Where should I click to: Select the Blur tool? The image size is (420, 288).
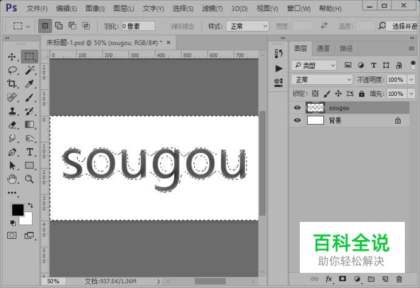(x=12, y=138)
